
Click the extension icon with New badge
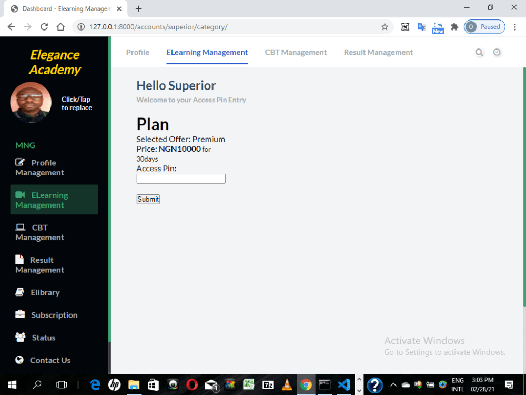[438, 27]
